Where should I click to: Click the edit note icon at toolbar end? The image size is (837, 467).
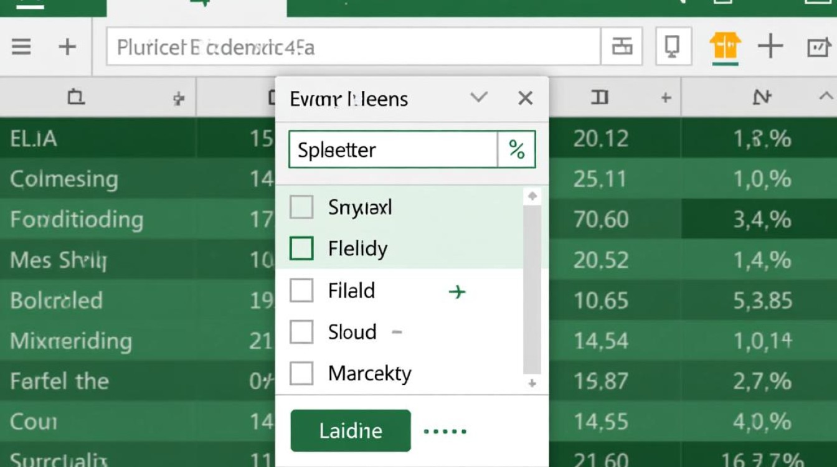818,47
